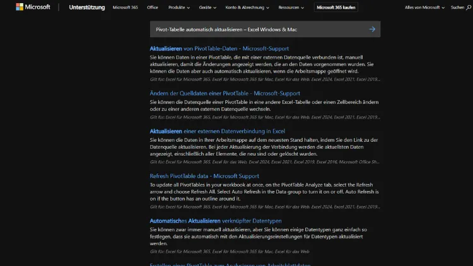The height and width of the screenshot is (266, 473).
Task: Expand the Ressourcen dropdown
Action: tap(291, 7)
